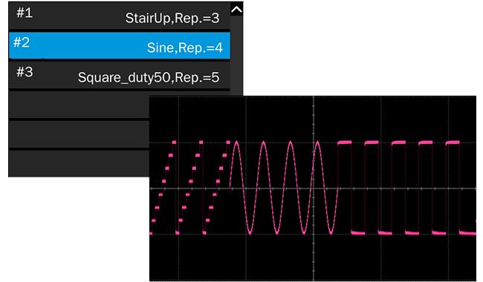Screen dimensions: 483x282
Task: Click the last square pulse top
Action: [453, 142]
